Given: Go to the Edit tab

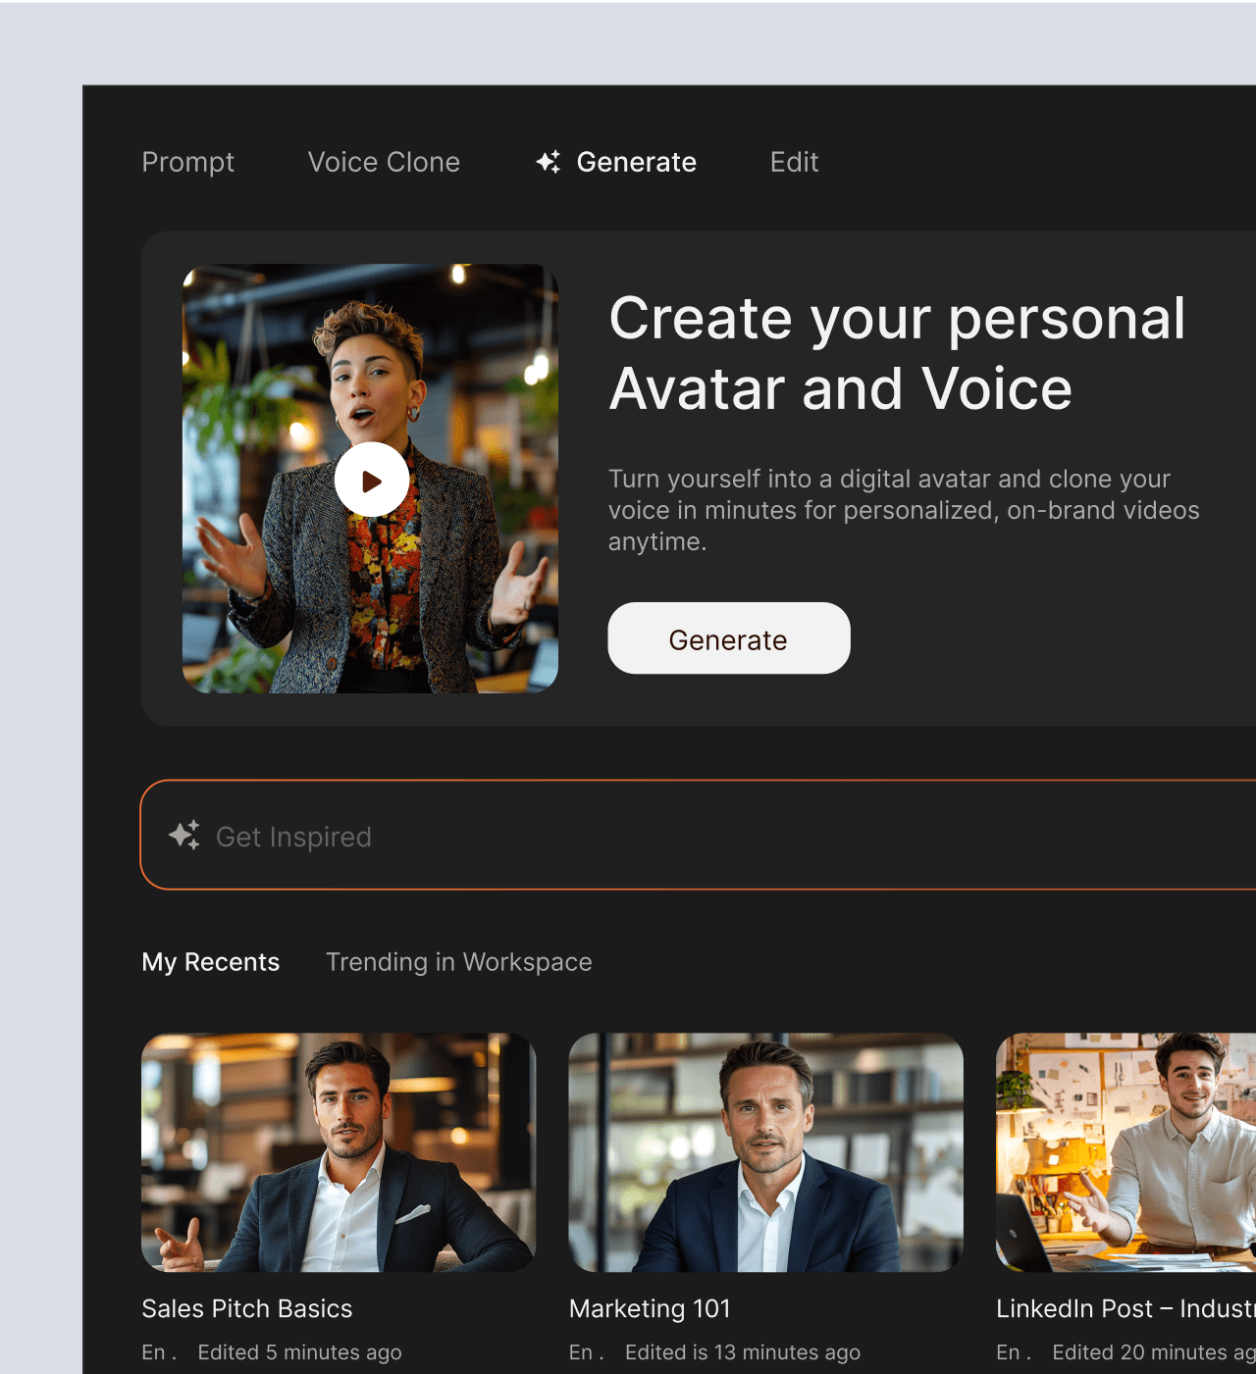Looking at the screenshot, I should pos(794,162).
